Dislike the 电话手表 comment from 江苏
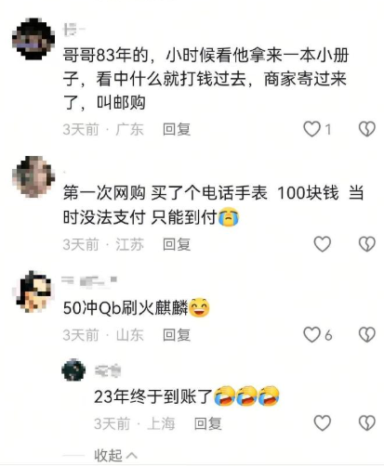 [367, 244]
